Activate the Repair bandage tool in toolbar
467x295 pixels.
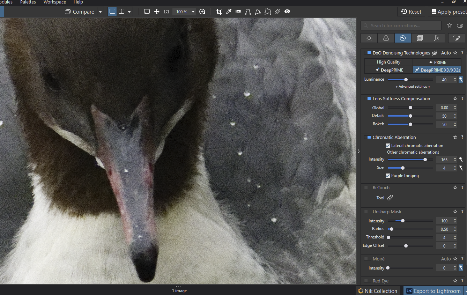pos(277,12)
